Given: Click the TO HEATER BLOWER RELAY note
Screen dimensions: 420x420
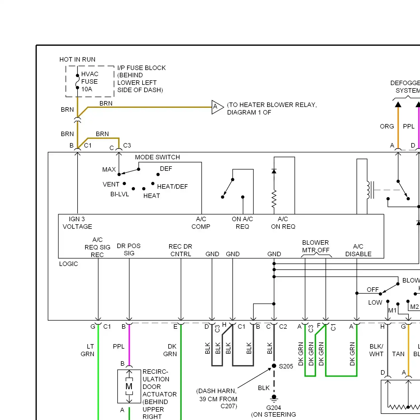Looking at the screenshot, I should coord(272,109).
